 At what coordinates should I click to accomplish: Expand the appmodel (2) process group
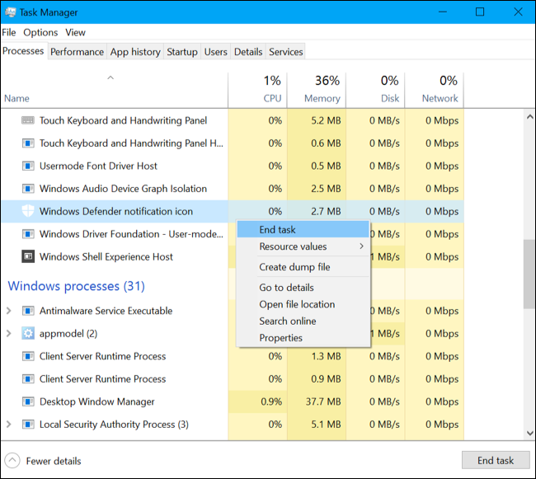click(x=9, y=334)
